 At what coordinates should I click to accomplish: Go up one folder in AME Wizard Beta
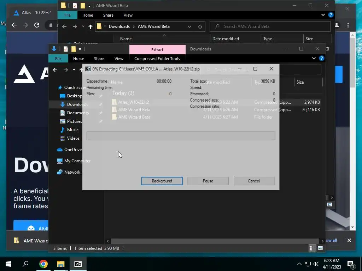click(x=90, y=26)
